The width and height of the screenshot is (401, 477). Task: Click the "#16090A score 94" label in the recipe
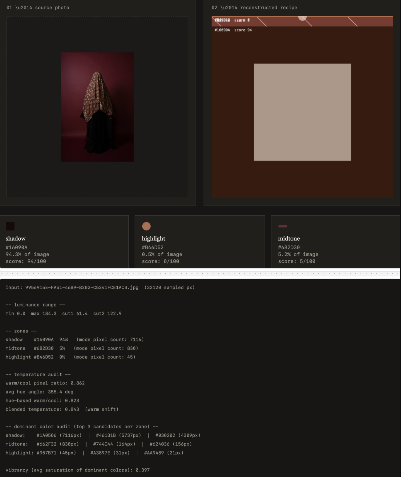click(233, 30)
